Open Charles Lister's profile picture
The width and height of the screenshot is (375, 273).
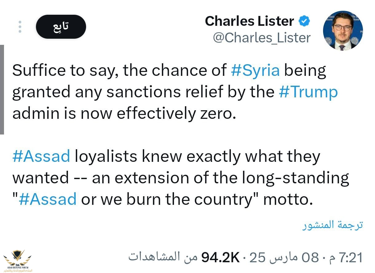click(343, 31)
